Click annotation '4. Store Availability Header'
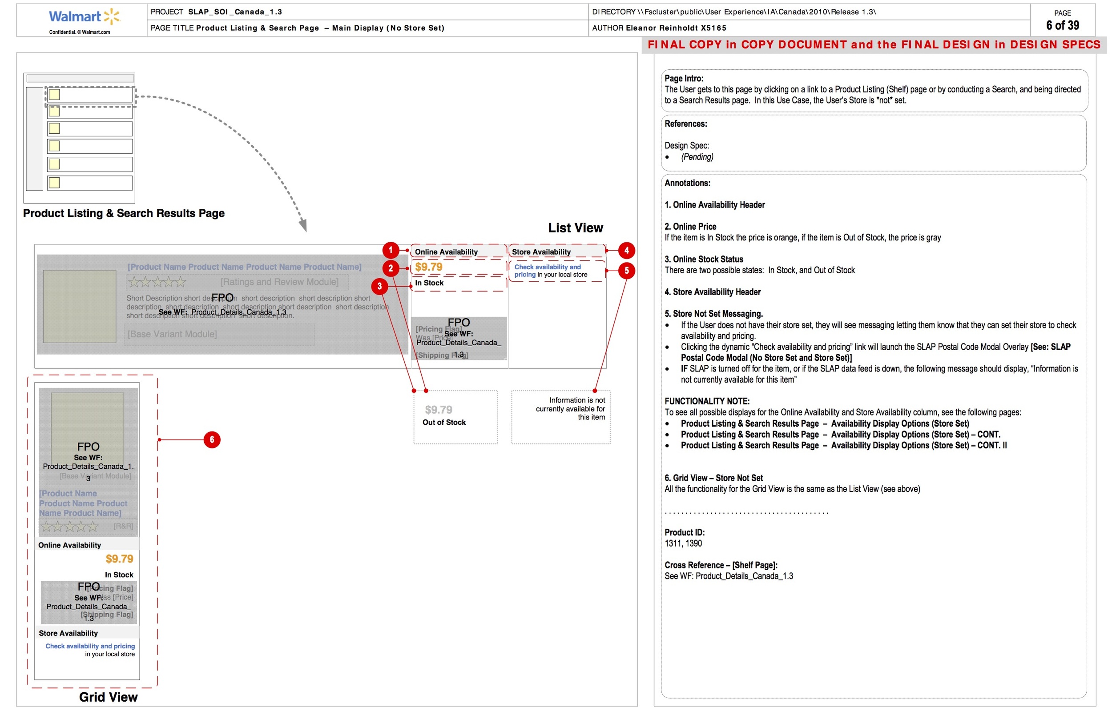 click(713, 292)
